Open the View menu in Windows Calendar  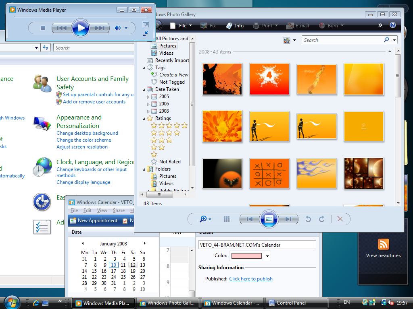coord(102,210)
